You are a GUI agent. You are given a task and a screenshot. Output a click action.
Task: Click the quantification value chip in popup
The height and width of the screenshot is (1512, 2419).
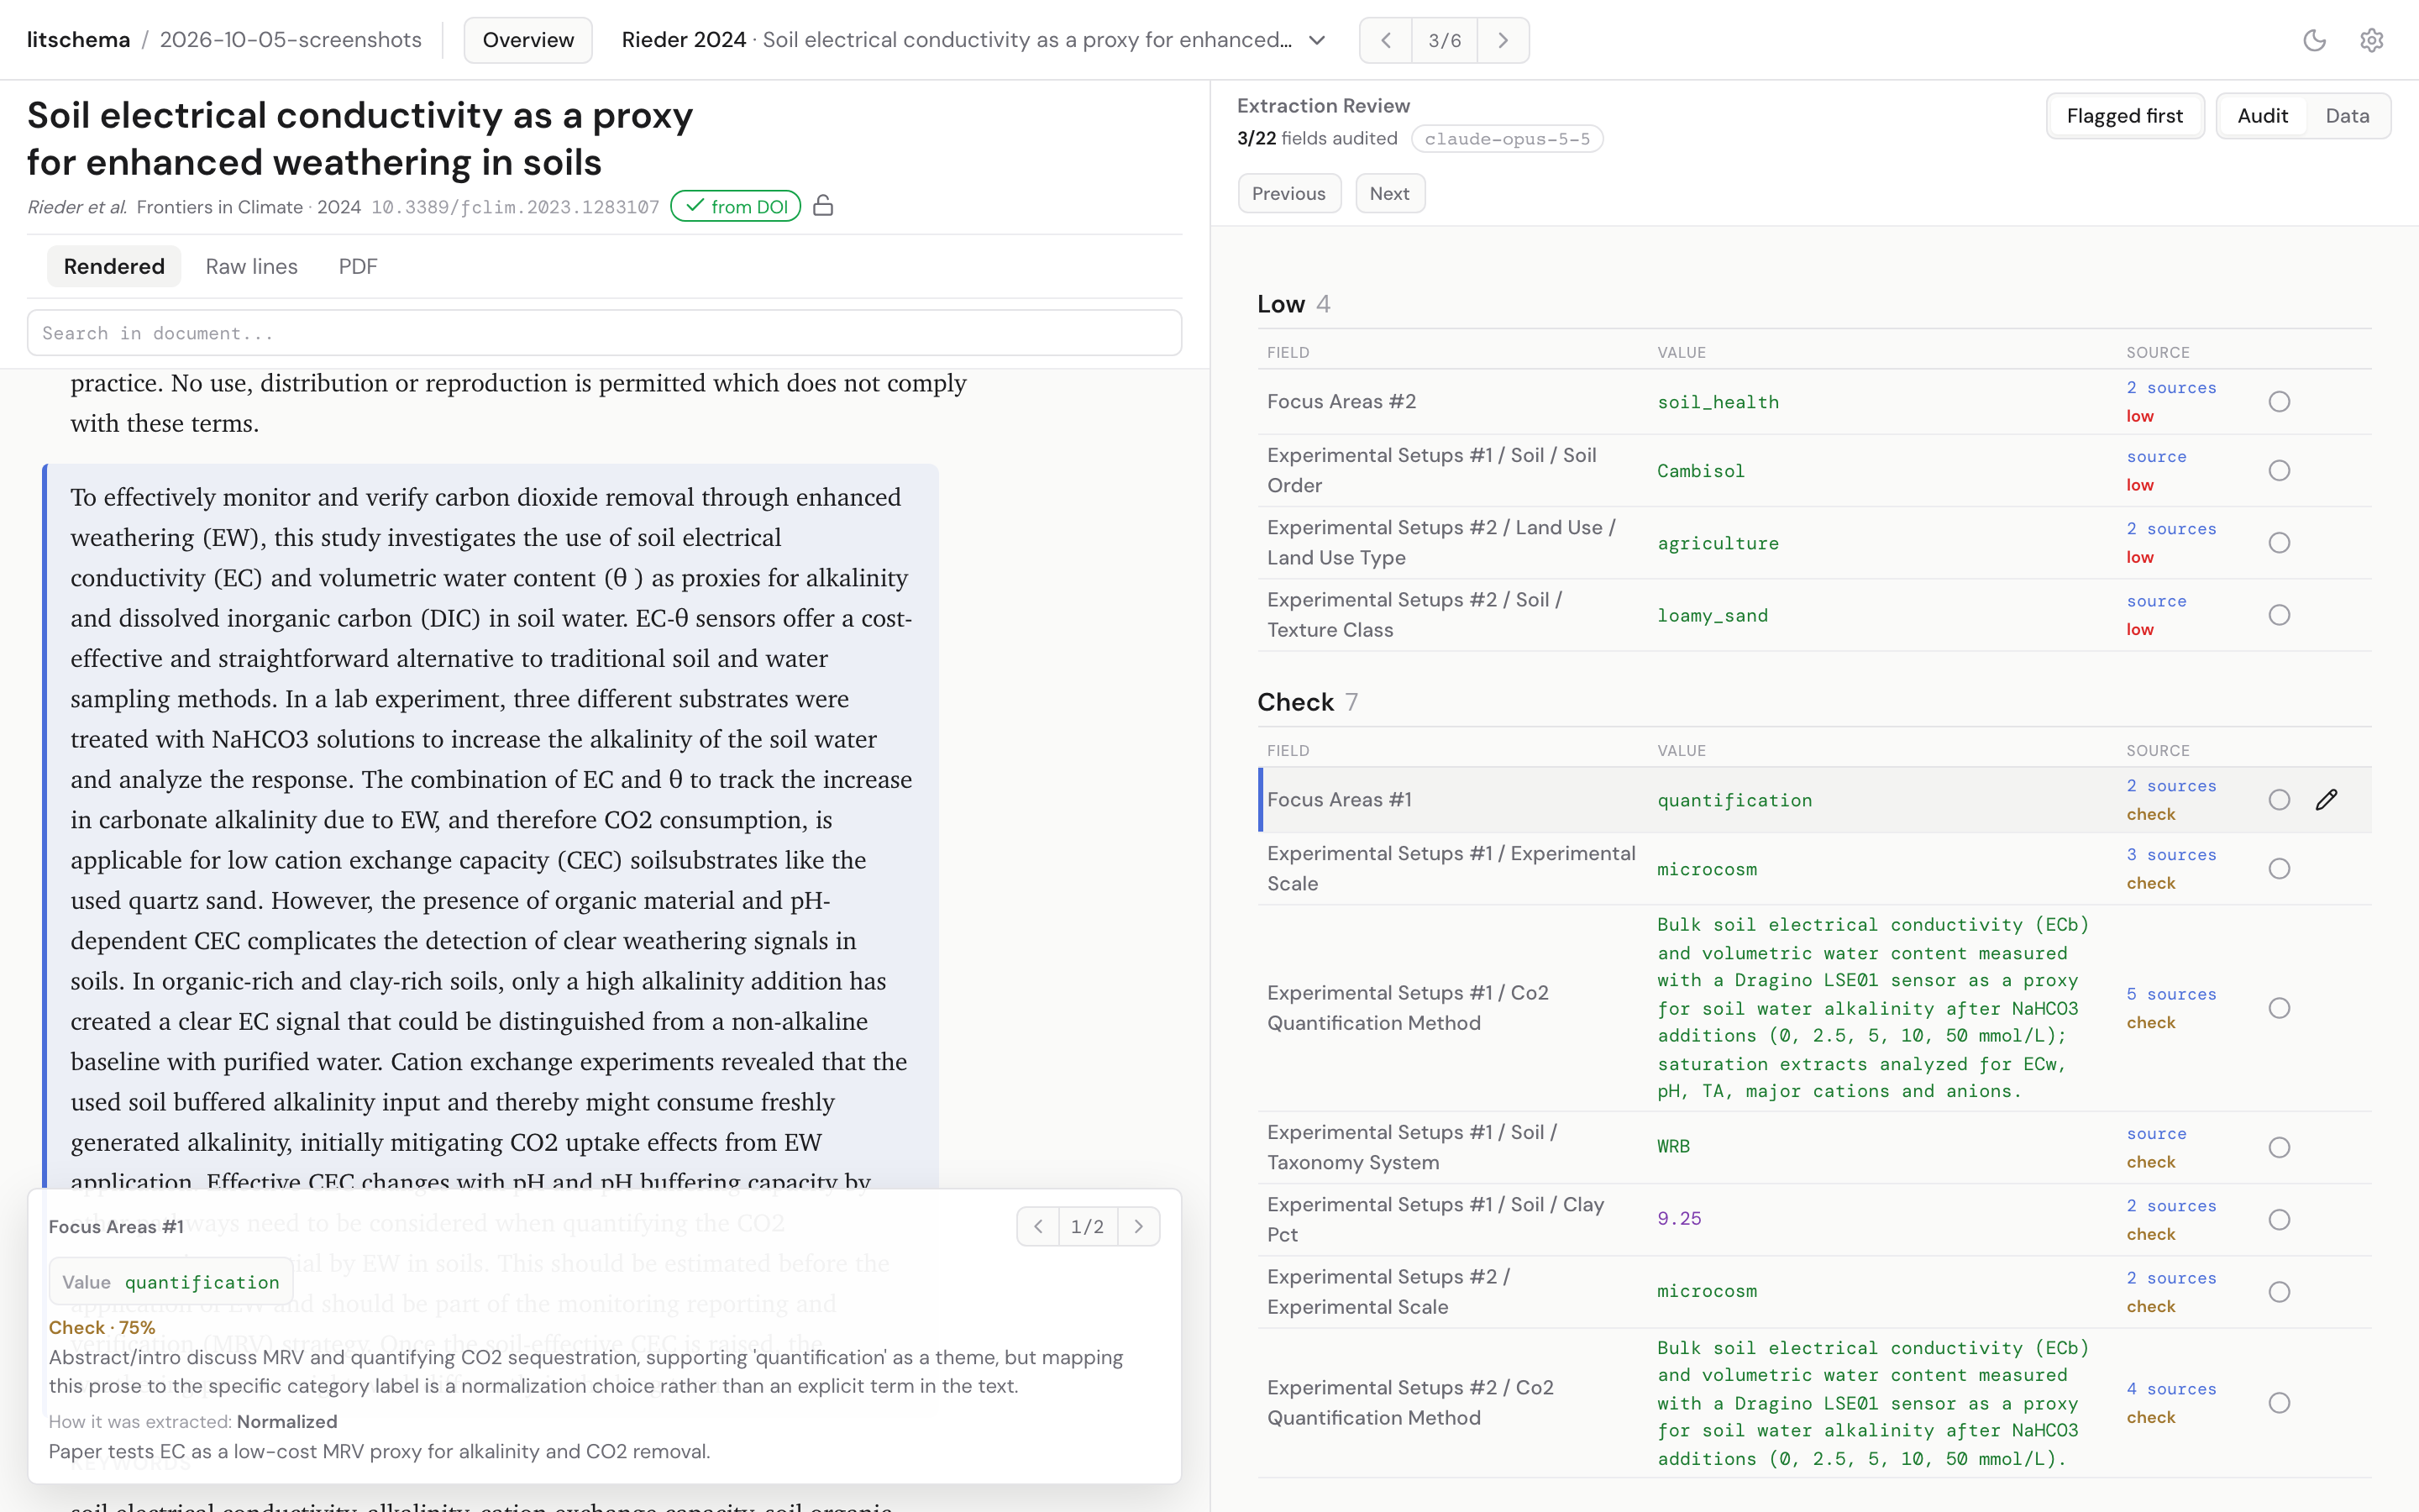tap(171, 1282)
